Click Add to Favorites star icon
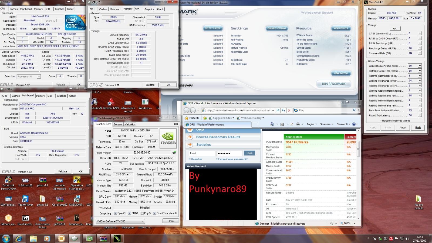 tap(205, 118)
